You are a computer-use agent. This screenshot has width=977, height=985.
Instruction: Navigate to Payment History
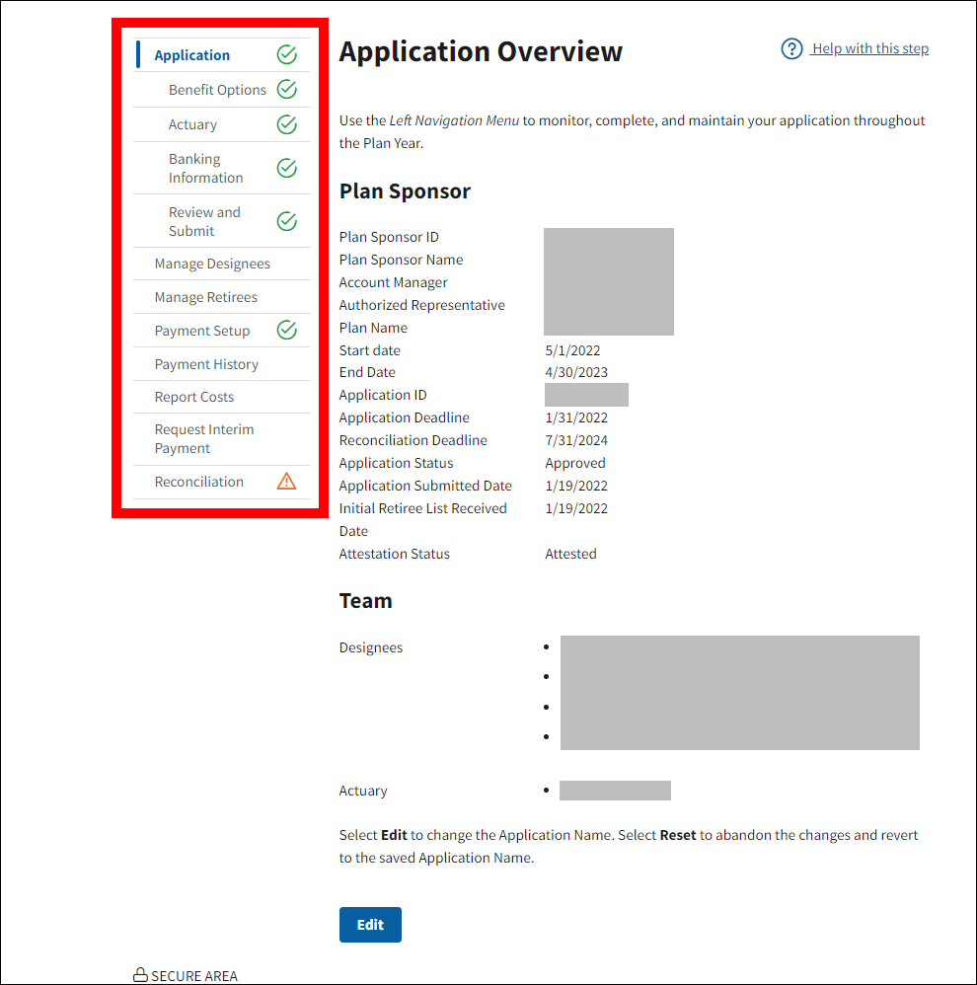(206, 364)
